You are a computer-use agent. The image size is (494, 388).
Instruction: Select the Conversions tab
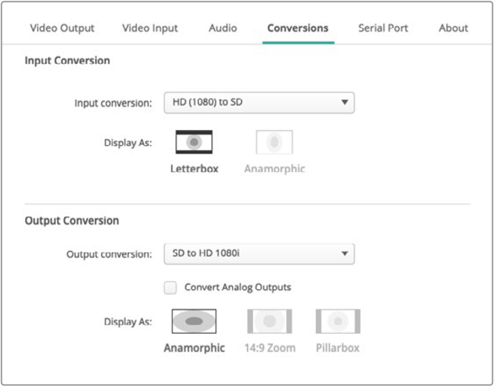298,28
